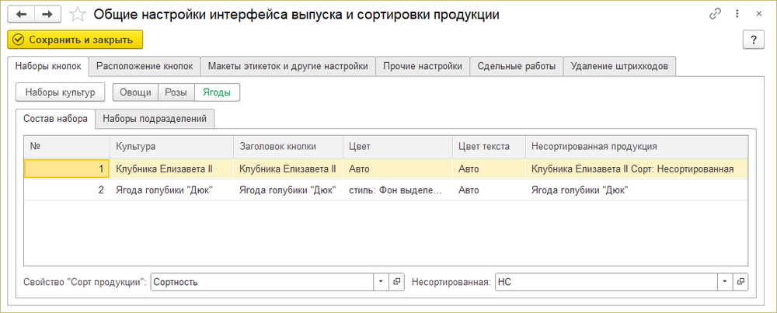Open help with the question mark button

[x=754, y=40]
